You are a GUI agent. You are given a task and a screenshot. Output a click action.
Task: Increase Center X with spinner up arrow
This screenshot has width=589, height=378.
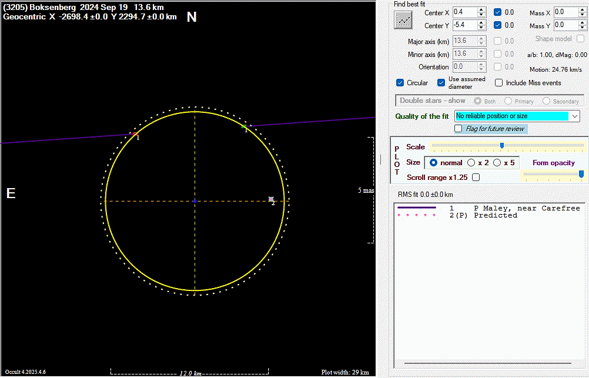481,9
